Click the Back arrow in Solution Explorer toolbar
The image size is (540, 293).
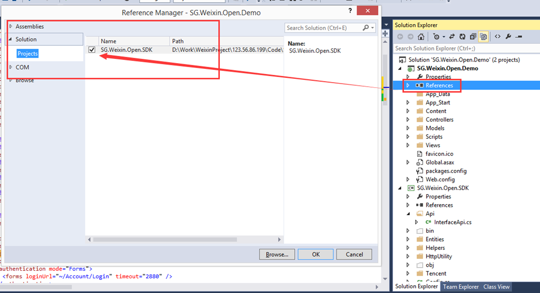pos(400,36)
